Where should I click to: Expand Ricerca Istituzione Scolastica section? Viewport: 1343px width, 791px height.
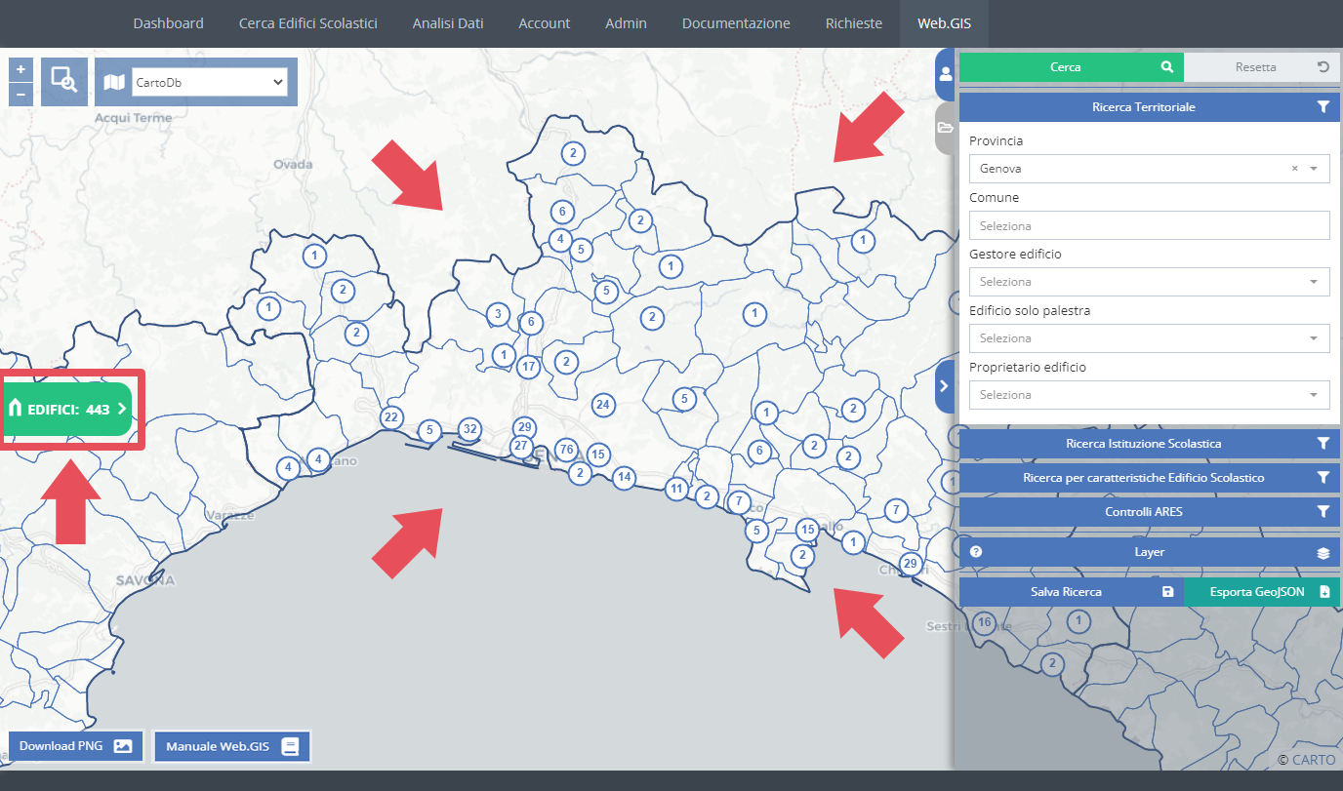(1149, 444)
